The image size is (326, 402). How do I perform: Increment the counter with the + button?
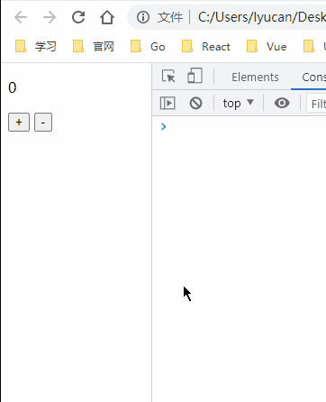(x=19, y=123)
